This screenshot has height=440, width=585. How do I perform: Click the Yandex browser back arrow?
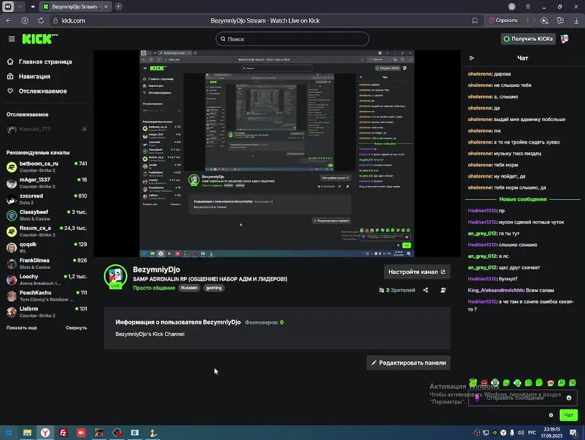pyautogui.click(x=9, y=21)
